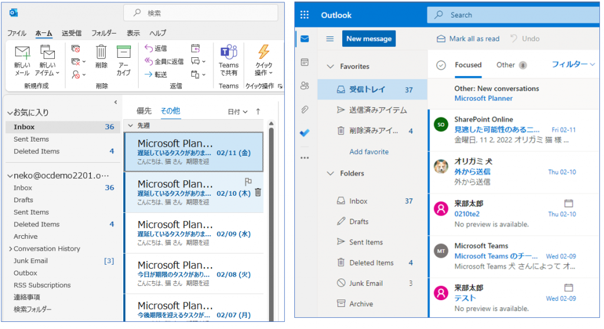Open 新しいアイテム in desktop Outlook ribbon
The height and width of the screenshot is (329, 604).
(x=47, y=61)
